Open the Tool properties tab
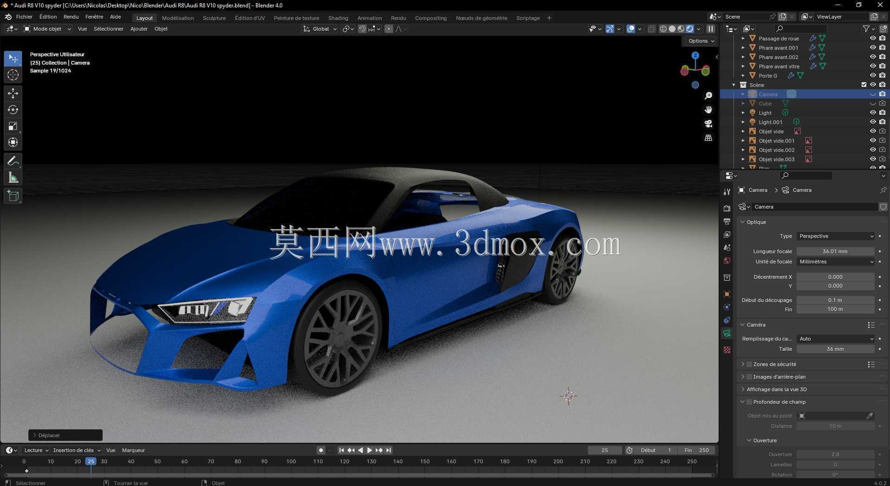Screen dimensions: 890x486 click(727, 192)
